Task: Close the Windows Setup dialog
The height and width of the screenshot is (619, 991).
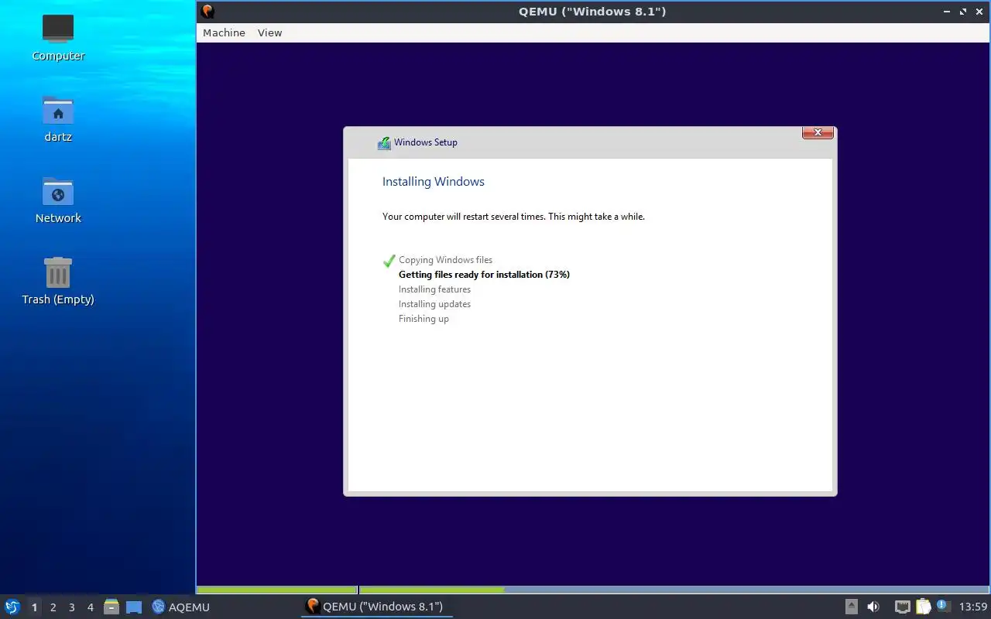Action: [x=818, y=133]
